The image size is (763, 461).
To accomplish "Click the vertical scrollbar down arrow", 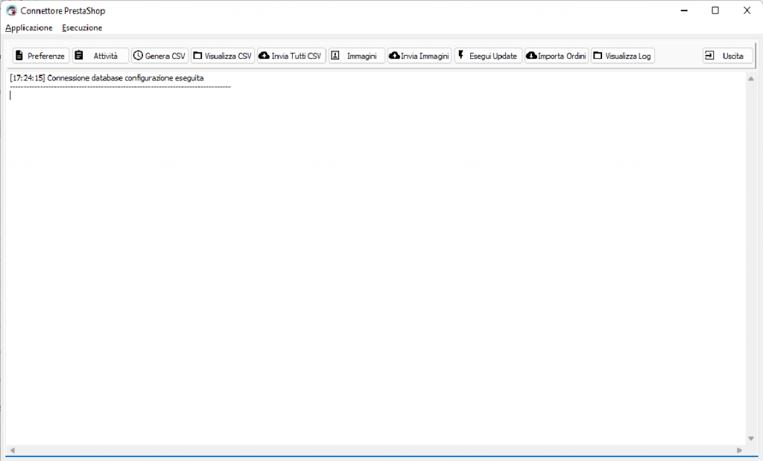I will (751, 438).
